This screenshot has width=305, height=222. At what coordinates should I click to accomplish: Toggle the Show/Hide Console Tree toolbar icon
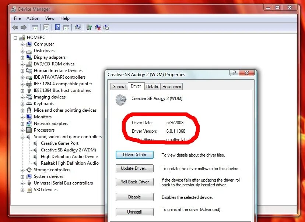35,28
